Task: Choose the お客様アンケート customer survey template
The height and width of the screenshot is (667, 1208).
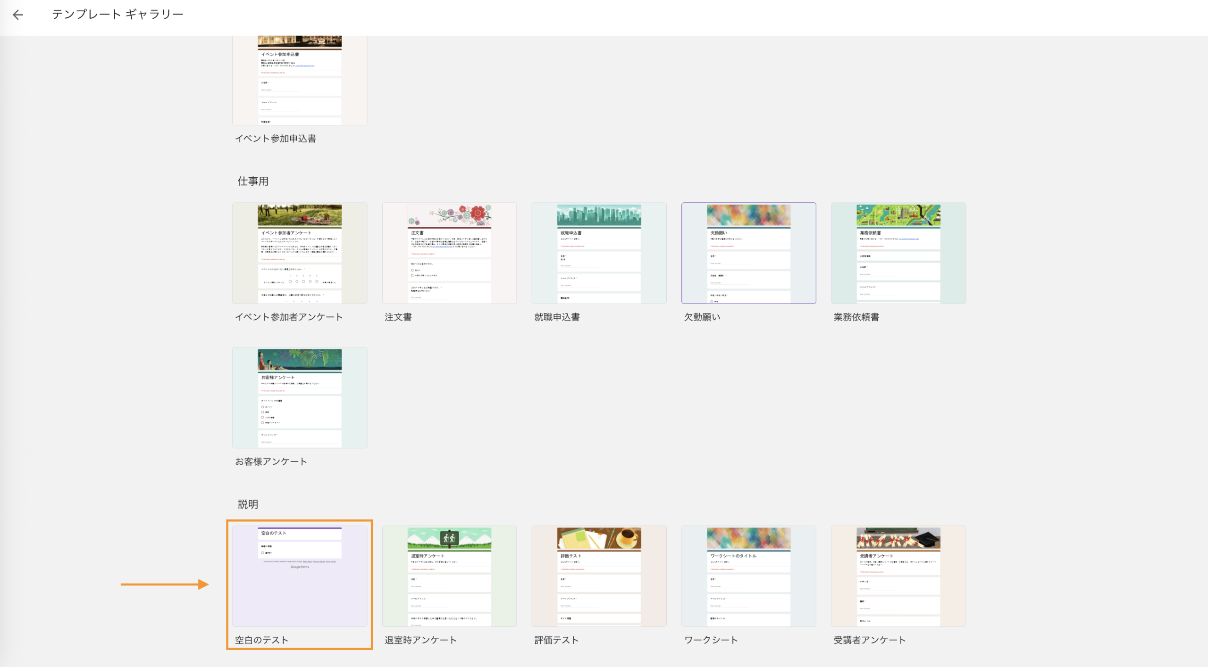Action: point(300,397)
